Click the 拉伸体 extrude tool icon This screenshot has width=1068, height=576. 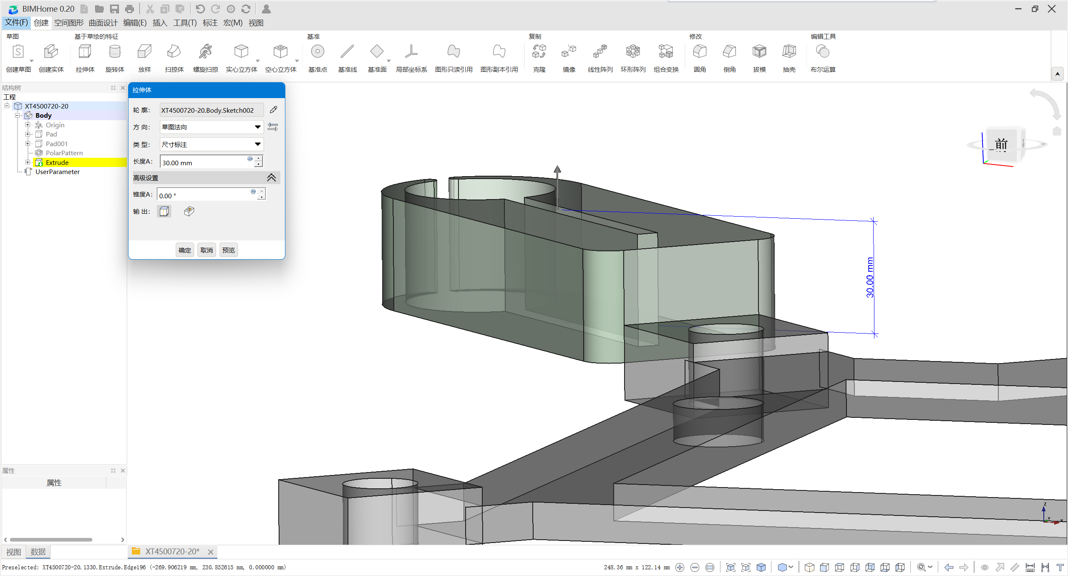pos(85,58)
